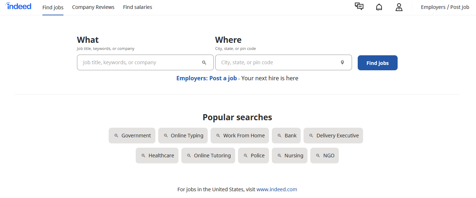The height and width of the screenshot is (198, 476).
Task: Open Employers / Post Job link
Action: click(445, 7)
